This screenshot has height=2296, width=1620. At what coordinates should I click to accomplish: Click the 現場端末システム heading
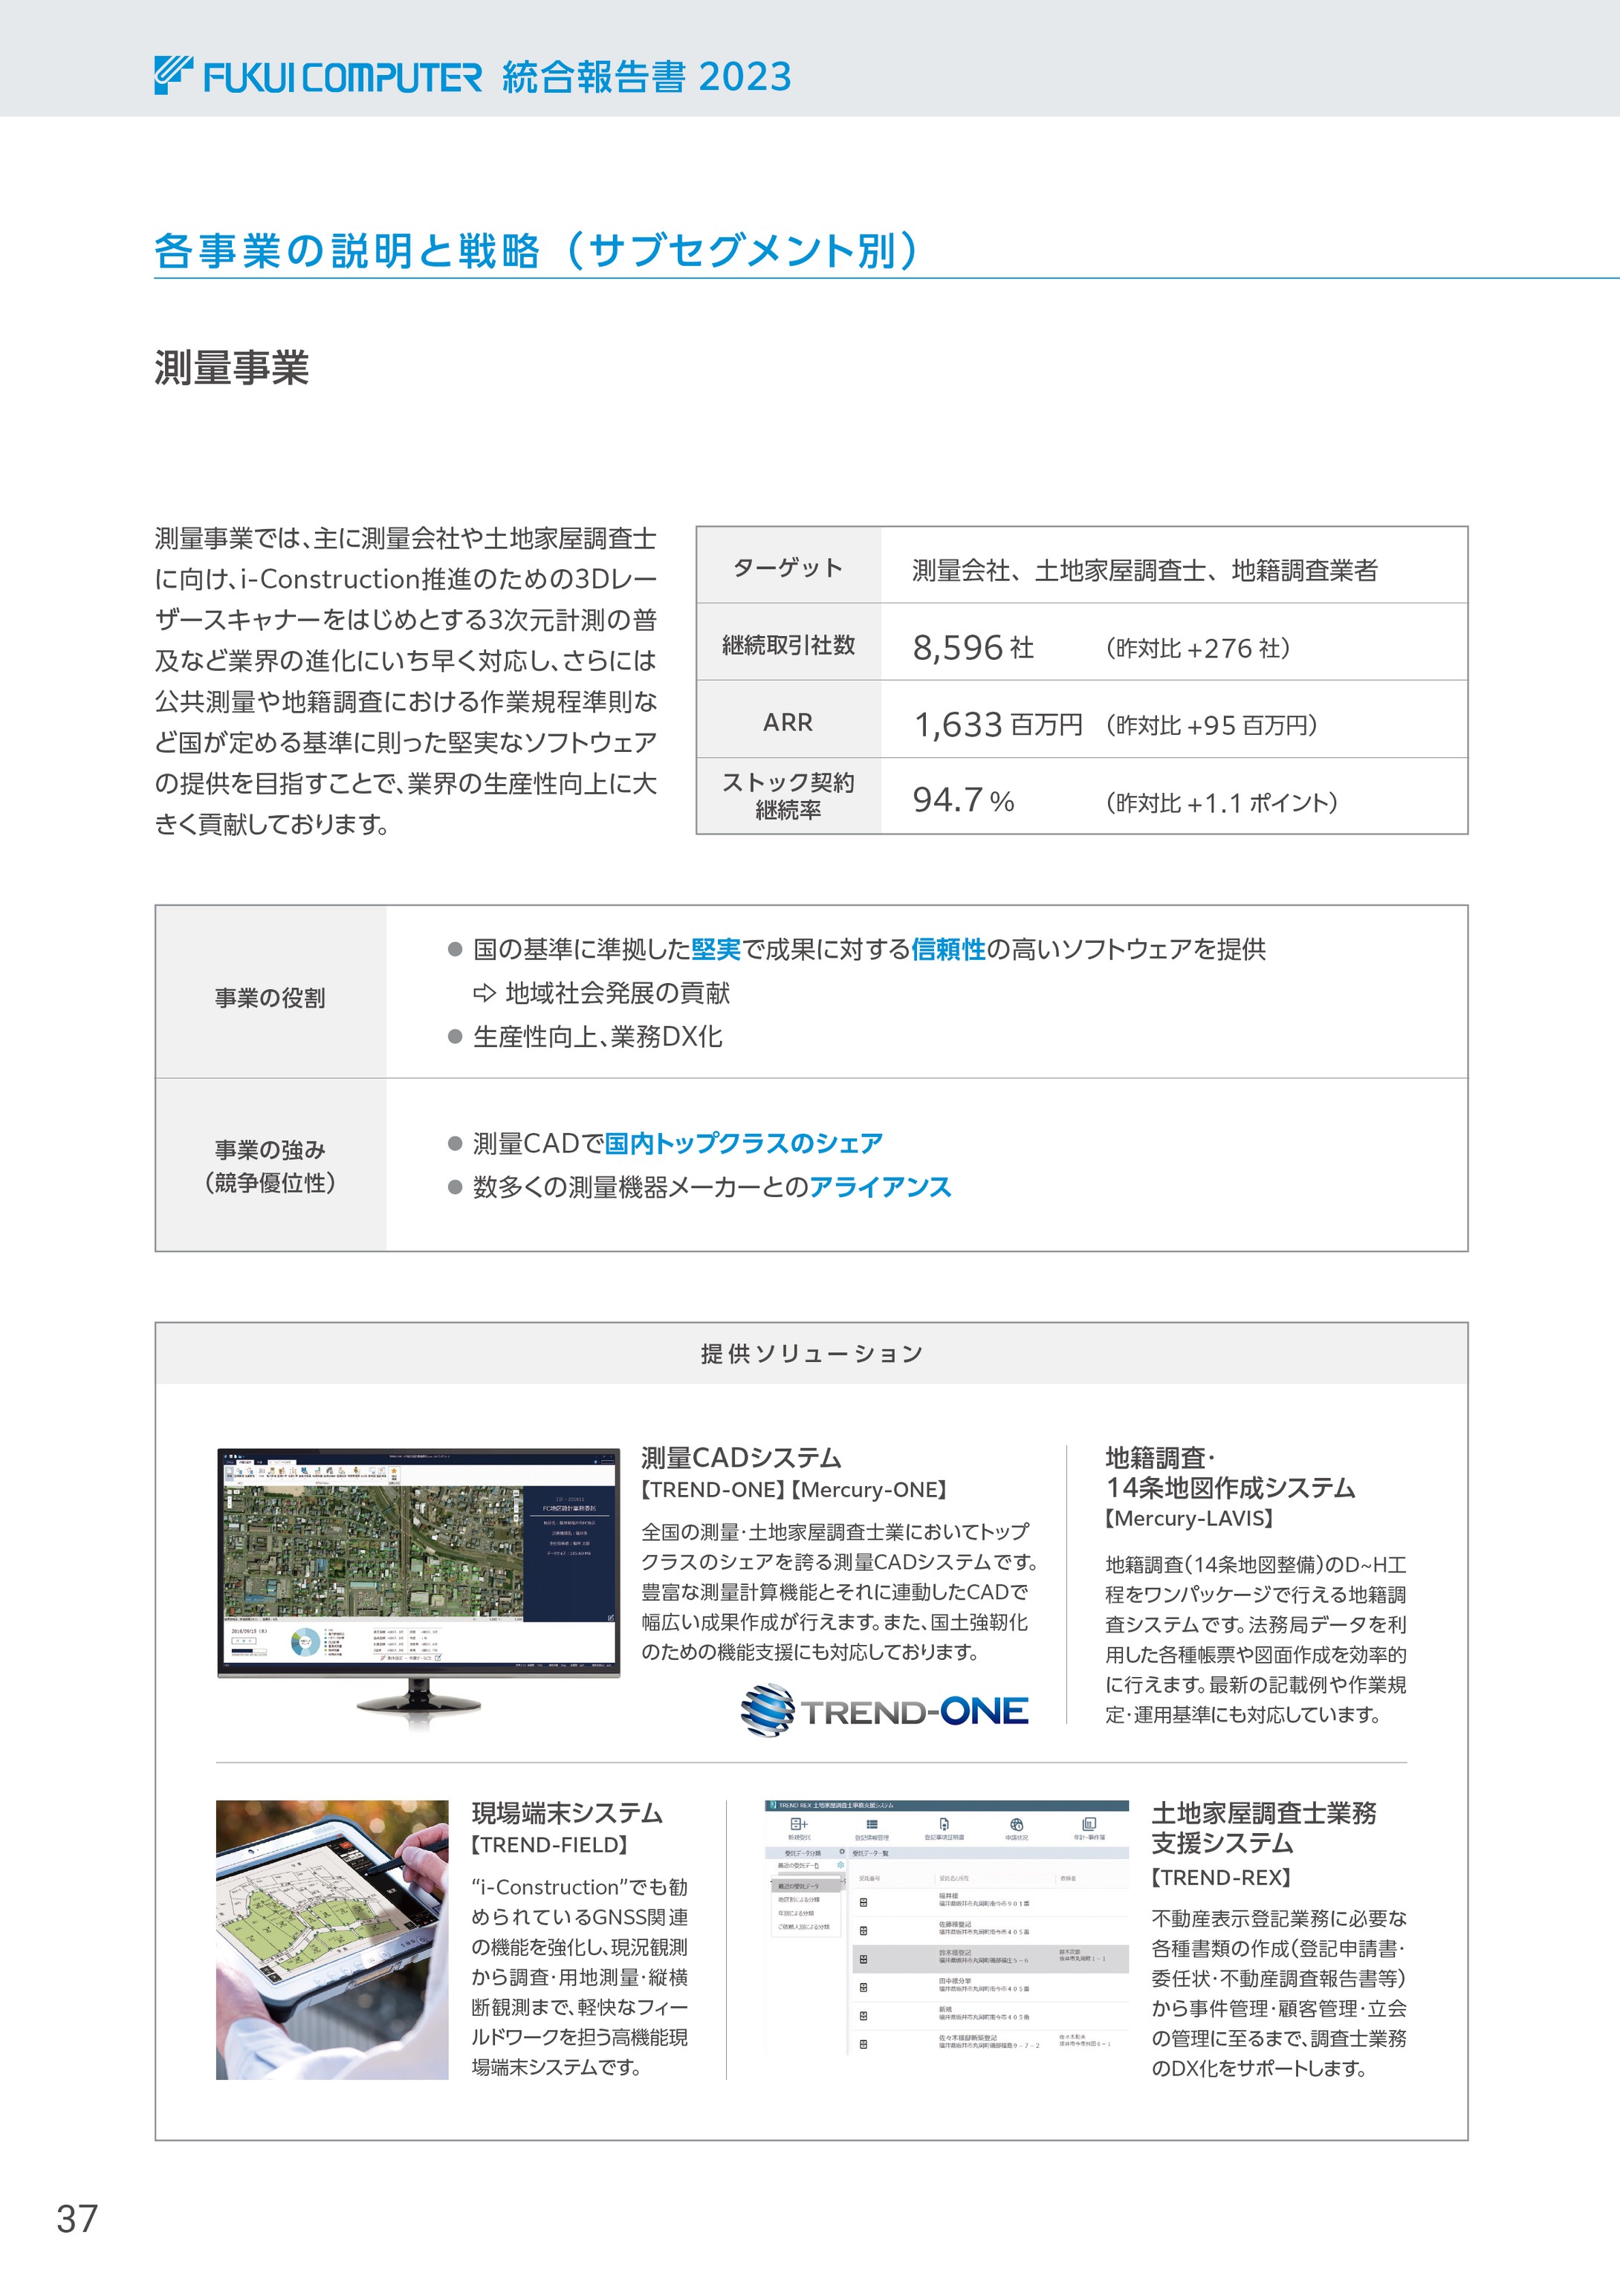click(567, 1813)
